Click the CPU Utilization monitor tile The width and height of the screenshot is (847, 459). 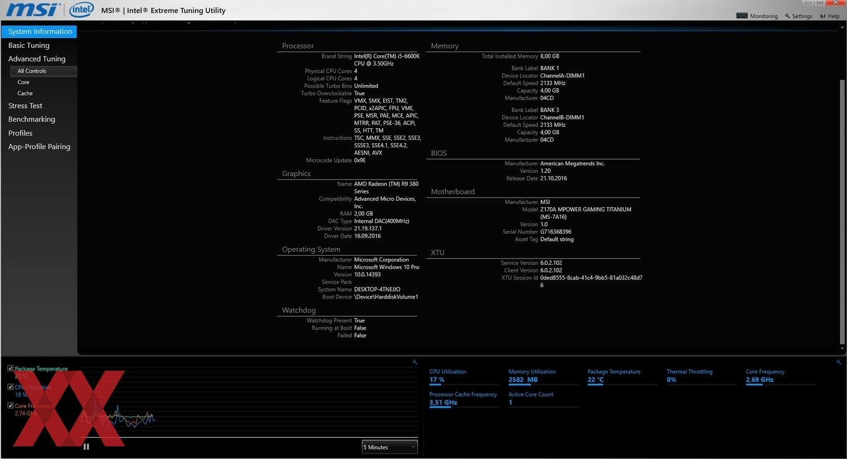[464, 376]
